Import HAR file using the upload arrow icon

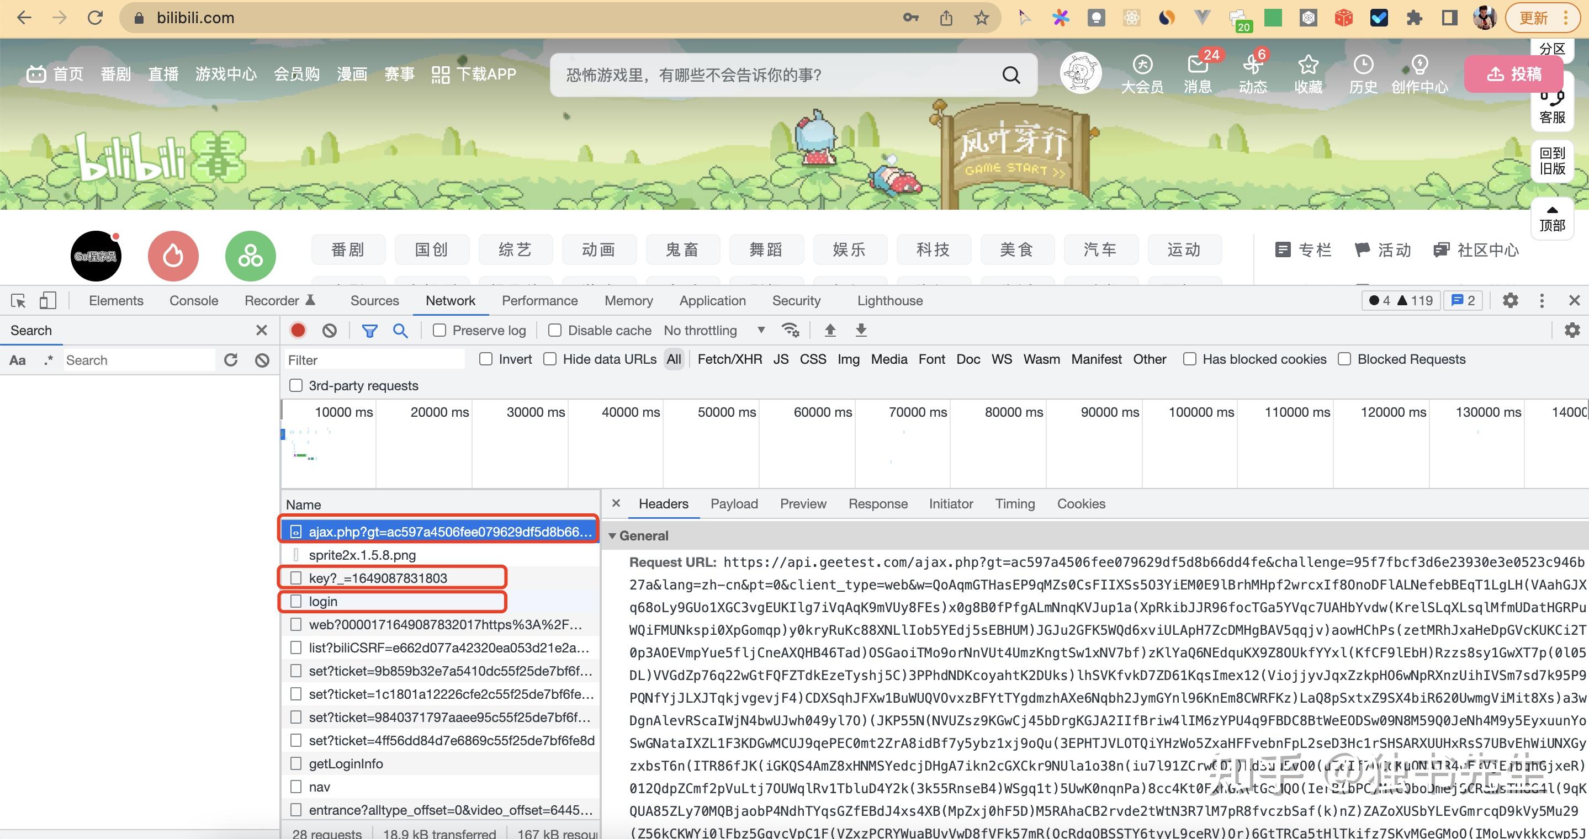[x=830, y=331]
